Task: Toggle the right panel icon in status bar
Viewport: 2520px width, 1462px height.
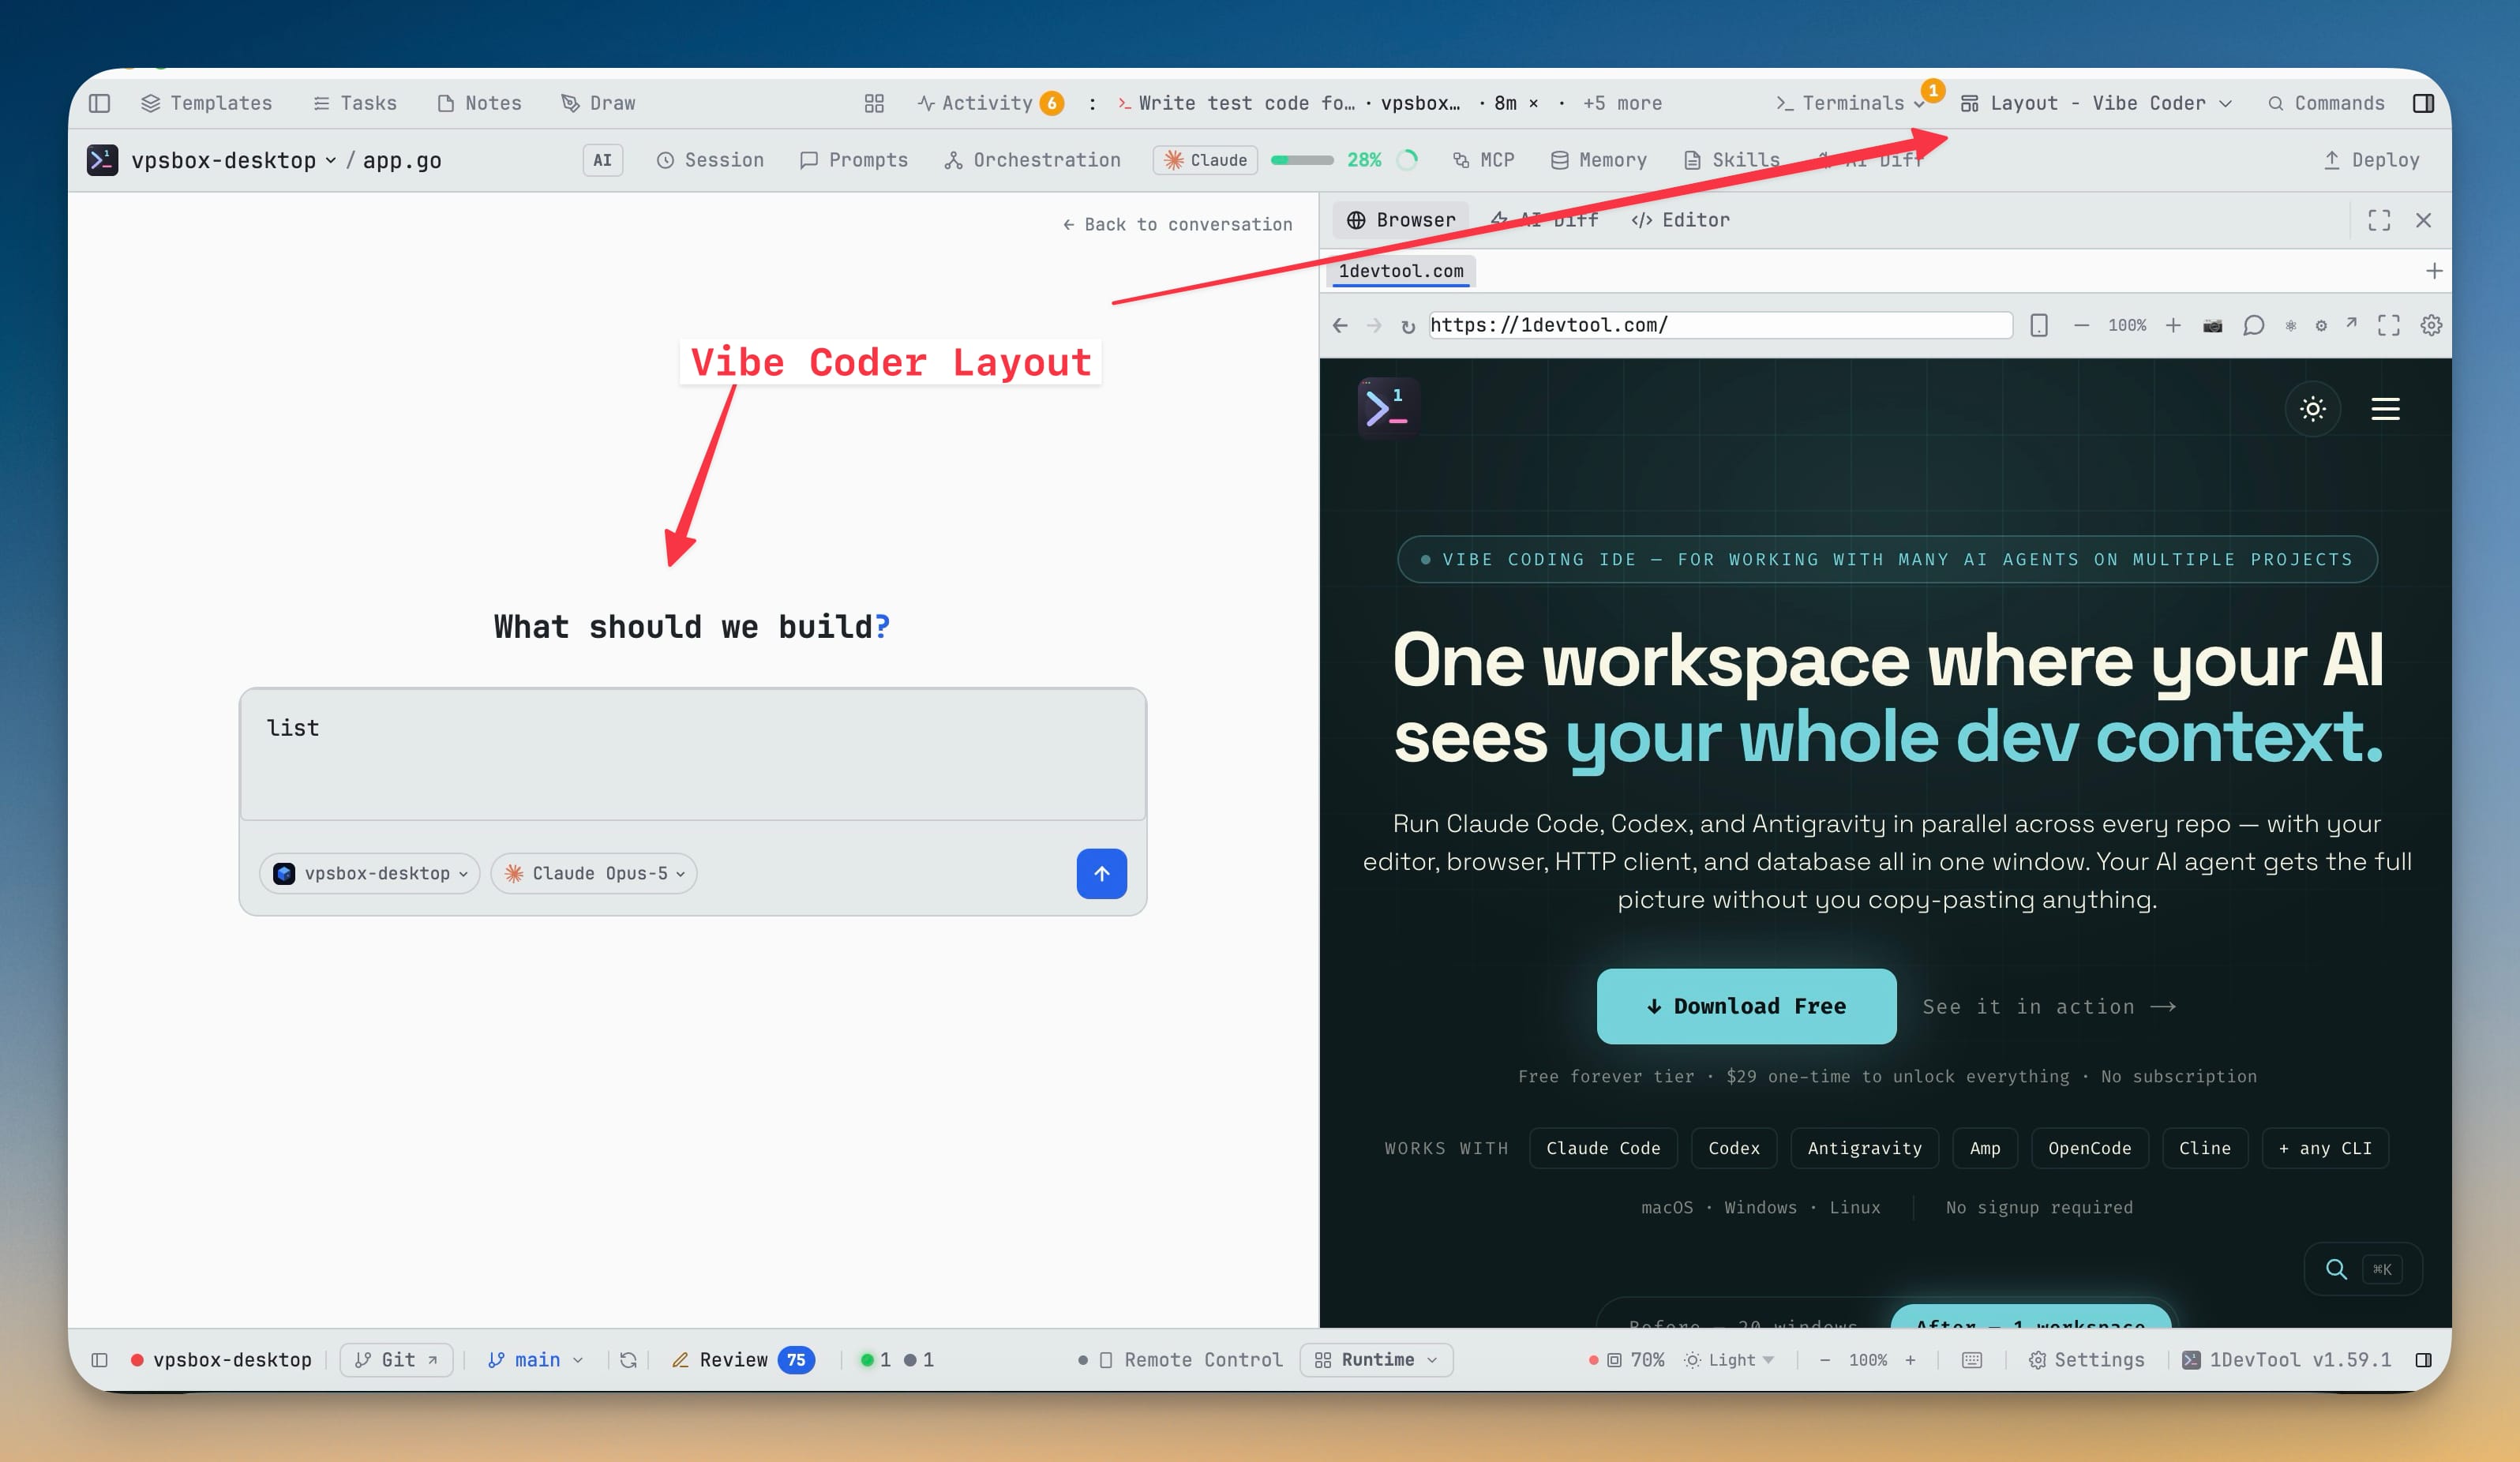Action: click(2423, 1360)
